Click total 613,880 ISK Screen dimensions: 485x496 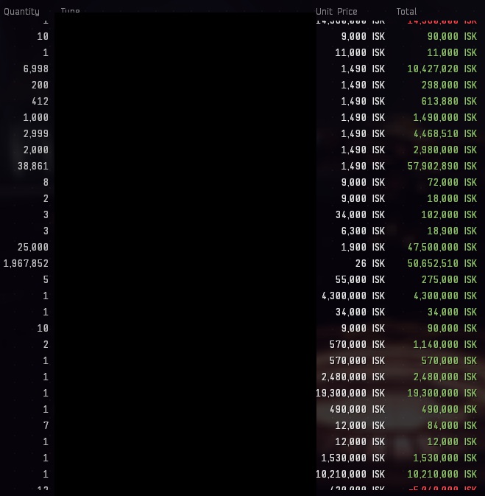point(449,101)
